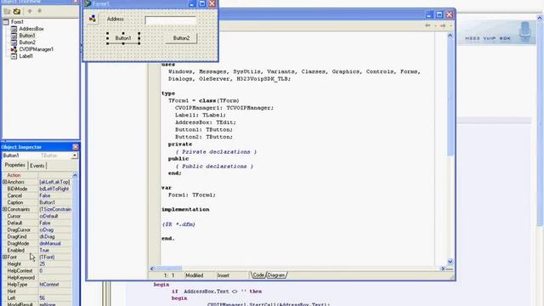Click delete folder icon in Object TreeView toolbar
The height and width of the screenshot is (306, 544).
click(x=17, y=11)
